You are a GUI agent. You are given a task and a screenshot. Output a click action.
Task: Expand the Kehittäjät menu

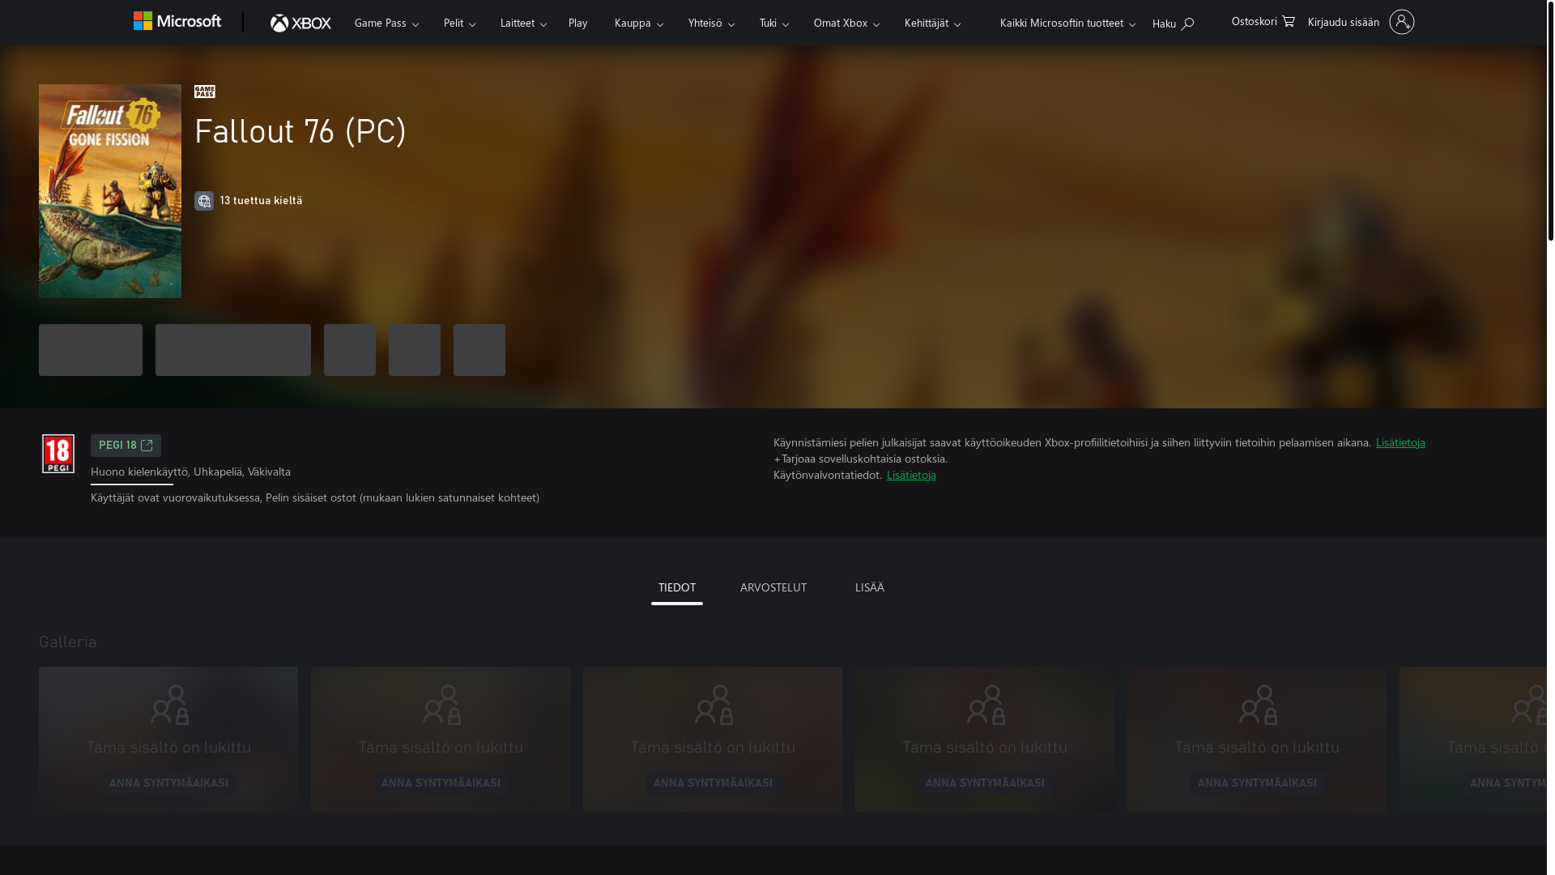(932, 23)
